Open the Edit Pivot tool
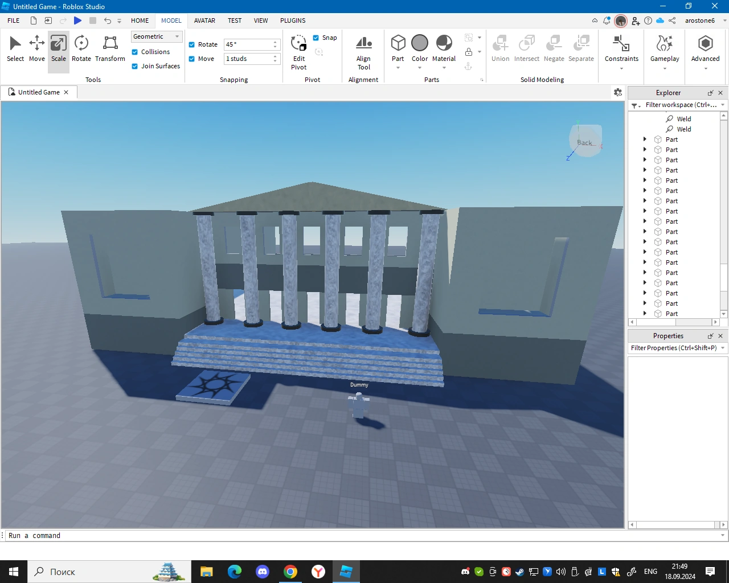Screen dimensions: 729x583 tap(299, 52)
